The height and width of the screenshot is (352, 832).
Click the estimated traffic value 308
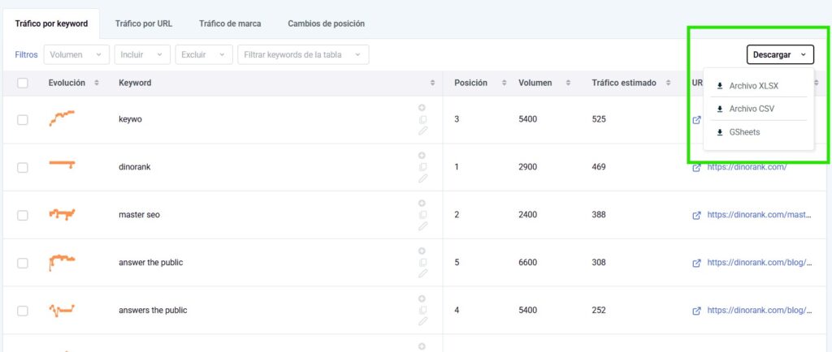(x=599, y=263)
